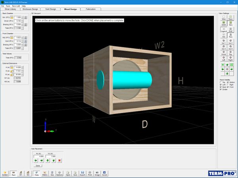The width and height of the screenshot is (238, 178).
Task: Click the Hc hole position input field
Action: [39, 156]
